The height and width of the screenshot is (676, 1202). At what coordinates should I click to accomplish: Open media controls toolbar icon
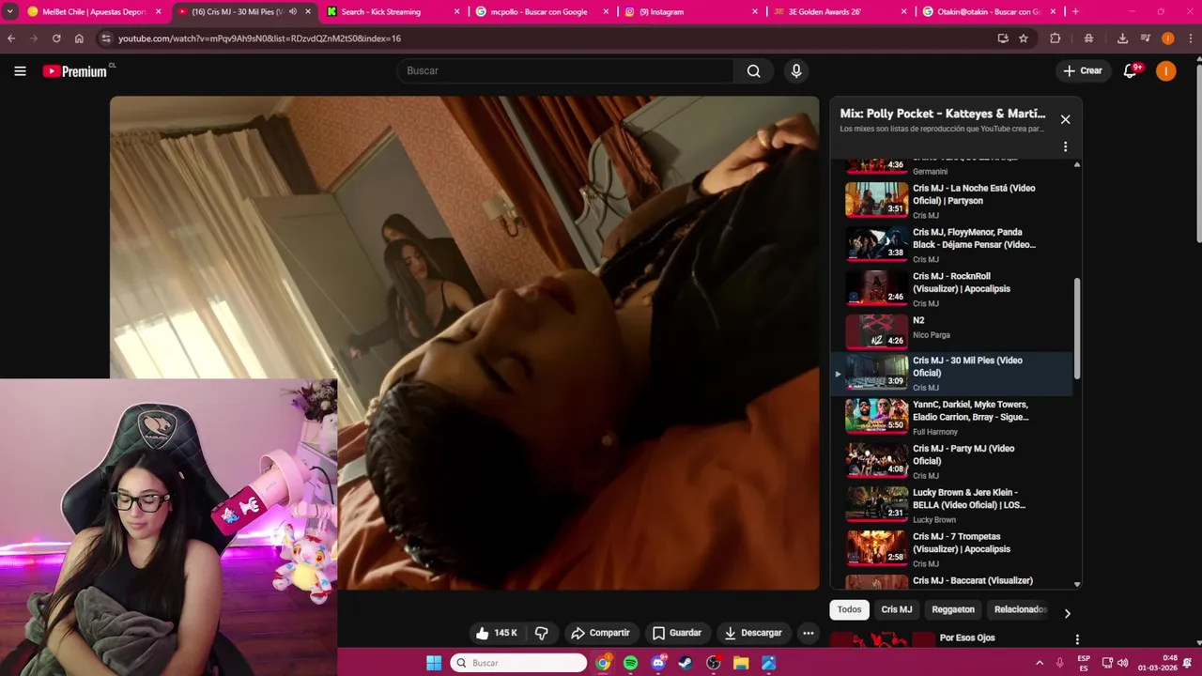pyautogui.click(x=1145, y=38)
